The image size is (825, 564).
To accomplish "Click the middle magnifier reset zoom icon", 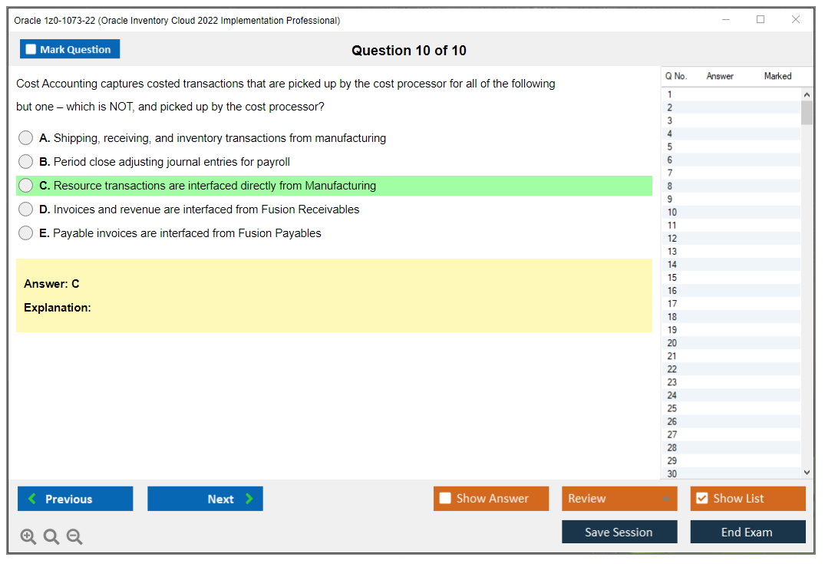I will 51,536.
